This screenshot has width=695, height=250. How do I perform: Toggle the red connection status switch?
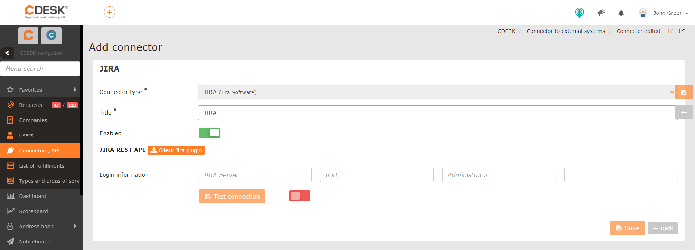pos(300,196)
